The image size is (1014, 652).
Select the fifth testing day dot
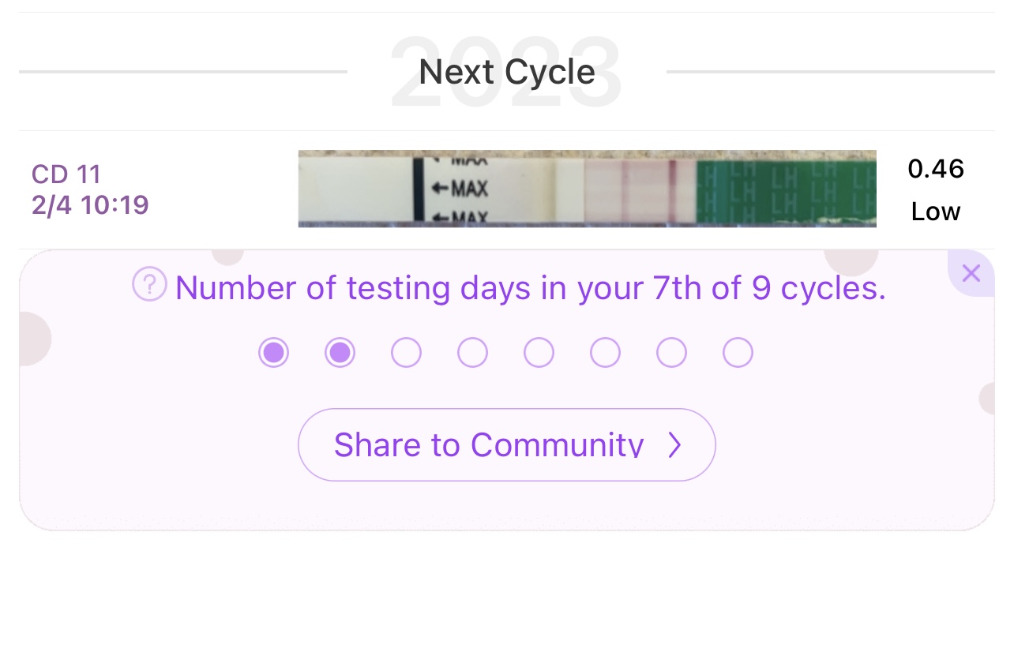pos(539,352)
